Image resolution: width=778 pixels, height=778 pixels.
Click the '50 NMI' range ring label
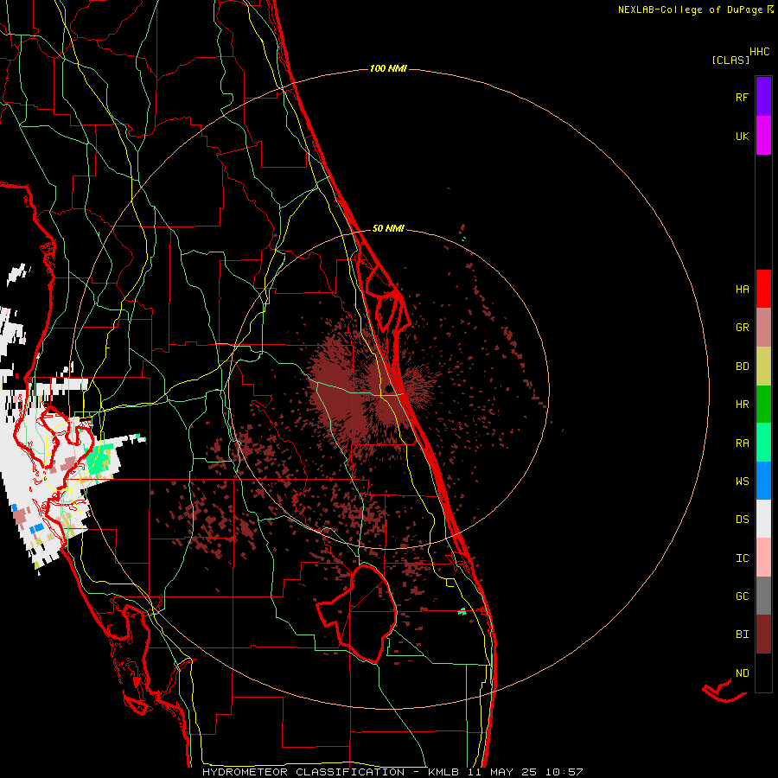click(x=388, y=229)
